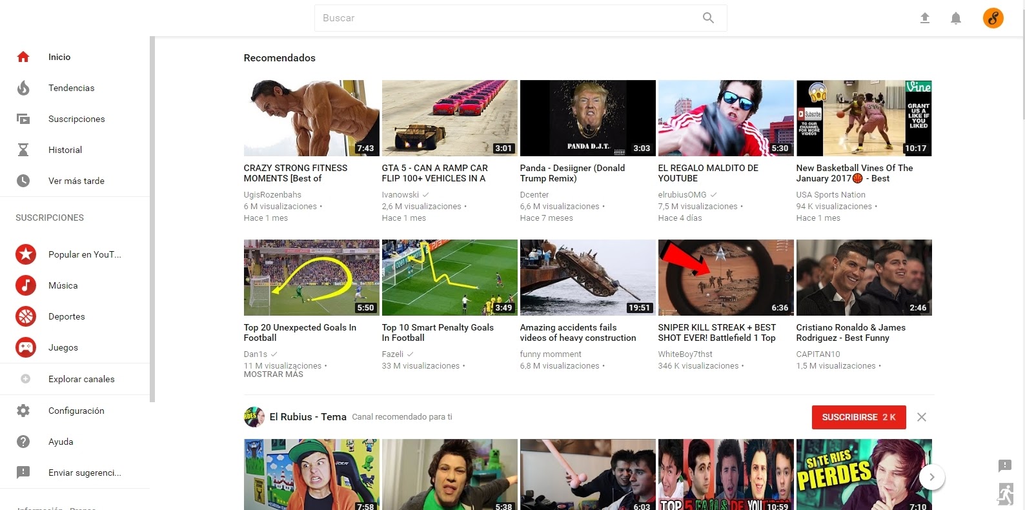Open Configuración gear icon
This screenshot has width=1025, height=510.
[23, 411]
